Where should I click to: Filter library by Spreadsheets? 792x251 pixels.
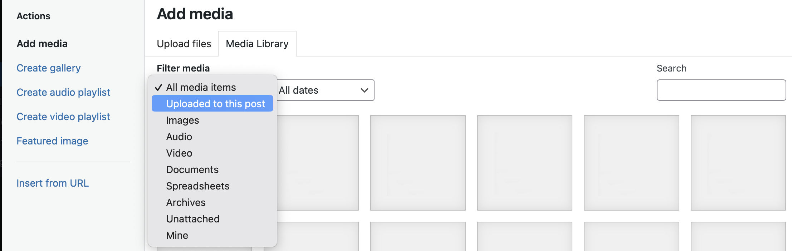pos(197,186)
